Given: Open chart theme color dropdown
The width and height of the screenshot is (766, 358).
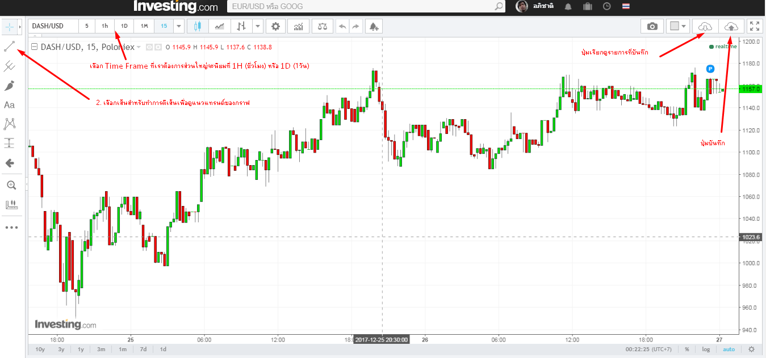Looking at the screenshot, I should point(677,26).
